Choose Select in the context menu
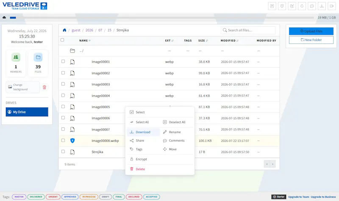The image size is (339, 201). 160,112
